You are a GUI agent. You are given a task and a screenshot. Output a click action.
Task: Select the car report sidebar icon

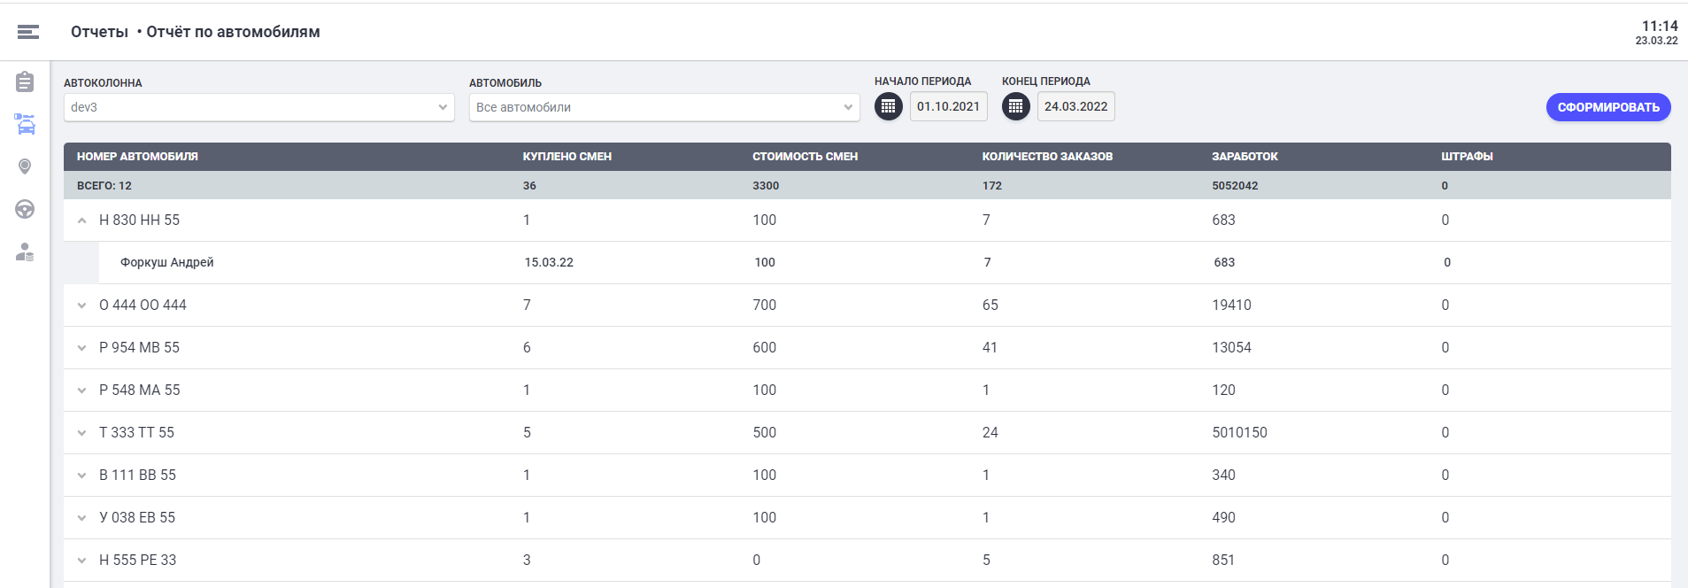tap(25, 124)
